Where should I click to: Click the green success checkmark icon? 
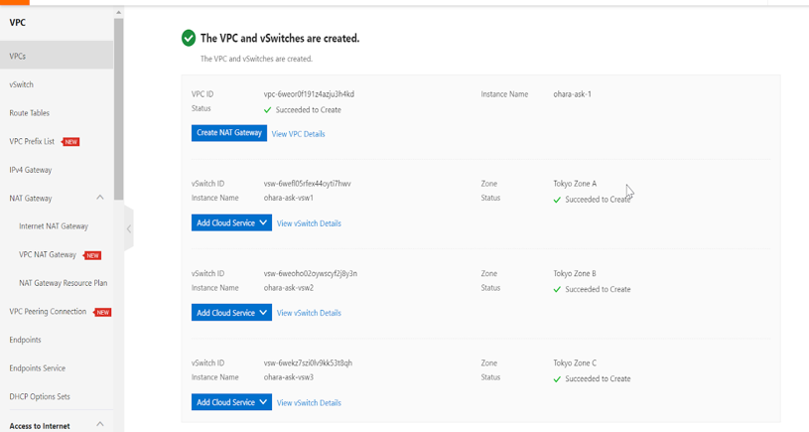pyautogui.click(x=189, y=38)
